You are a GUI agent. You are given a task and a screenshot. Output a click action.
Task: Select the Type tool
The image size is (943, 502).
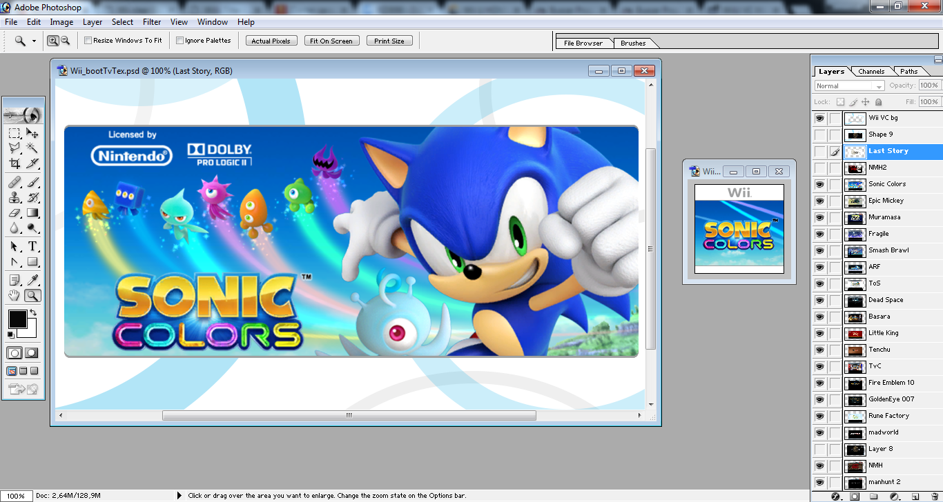coord(32,247)
